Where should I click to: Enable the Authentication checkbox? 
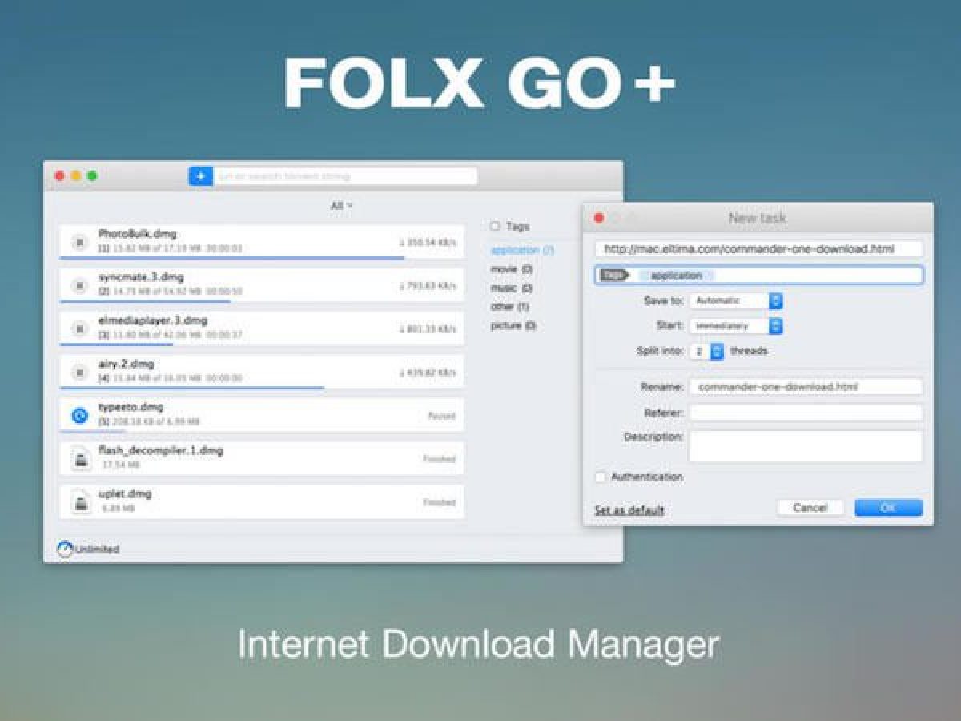[x=601, y=477]
